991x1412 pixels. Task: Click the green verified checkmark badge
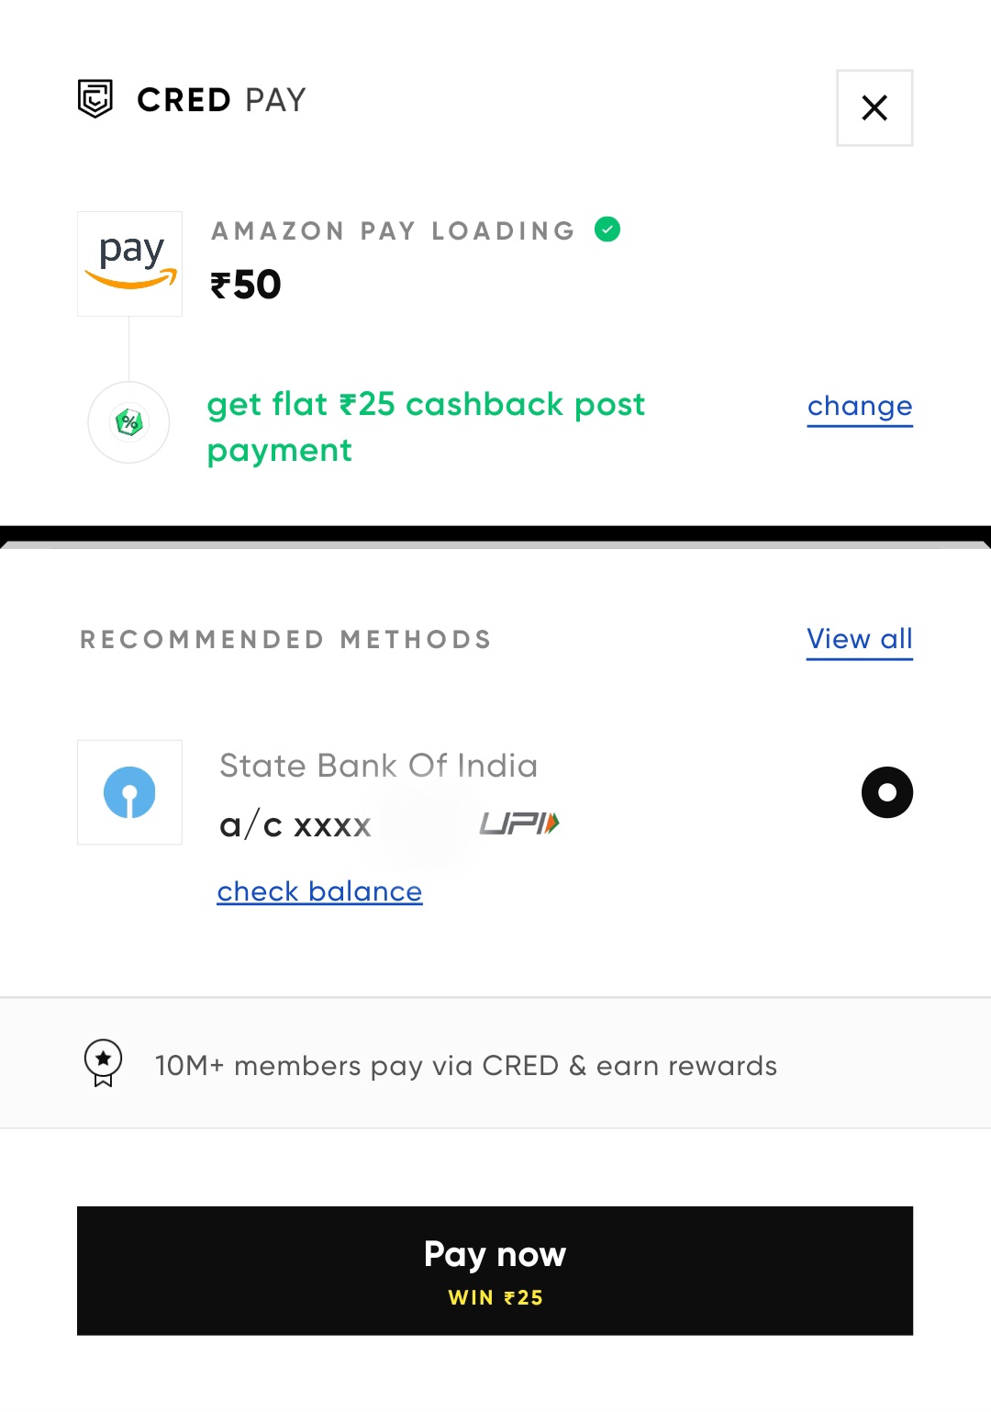tap(607, 230)
